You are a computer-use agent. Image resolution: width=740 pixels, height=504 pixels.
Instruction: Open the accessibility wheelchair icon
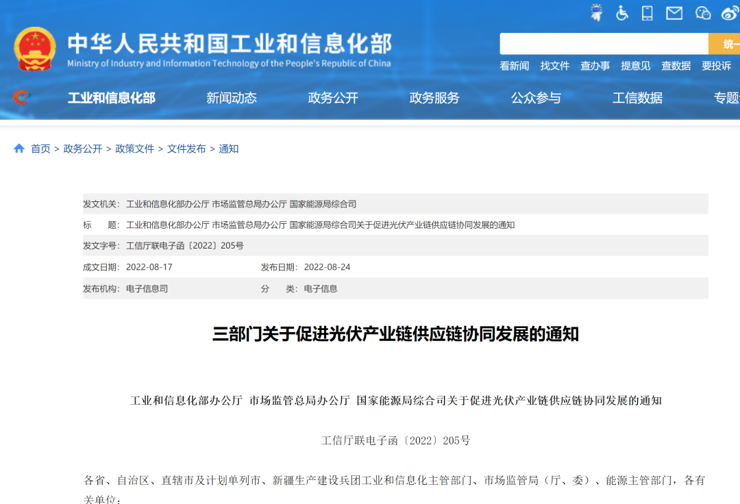[621, 12]
